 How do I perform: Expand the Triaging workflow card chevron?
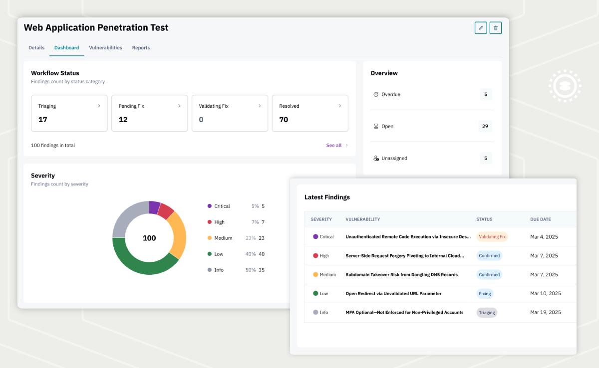click(98, 106)
